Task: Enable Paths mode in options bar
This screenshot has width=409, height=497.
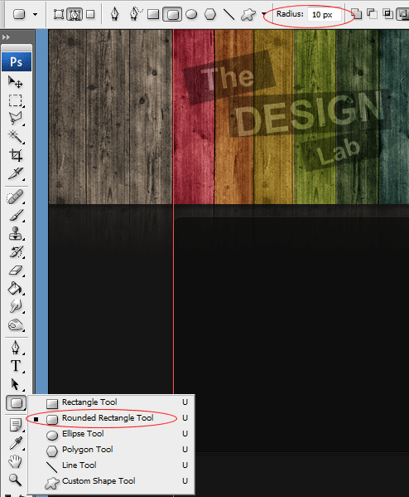Action: [75, 14]
